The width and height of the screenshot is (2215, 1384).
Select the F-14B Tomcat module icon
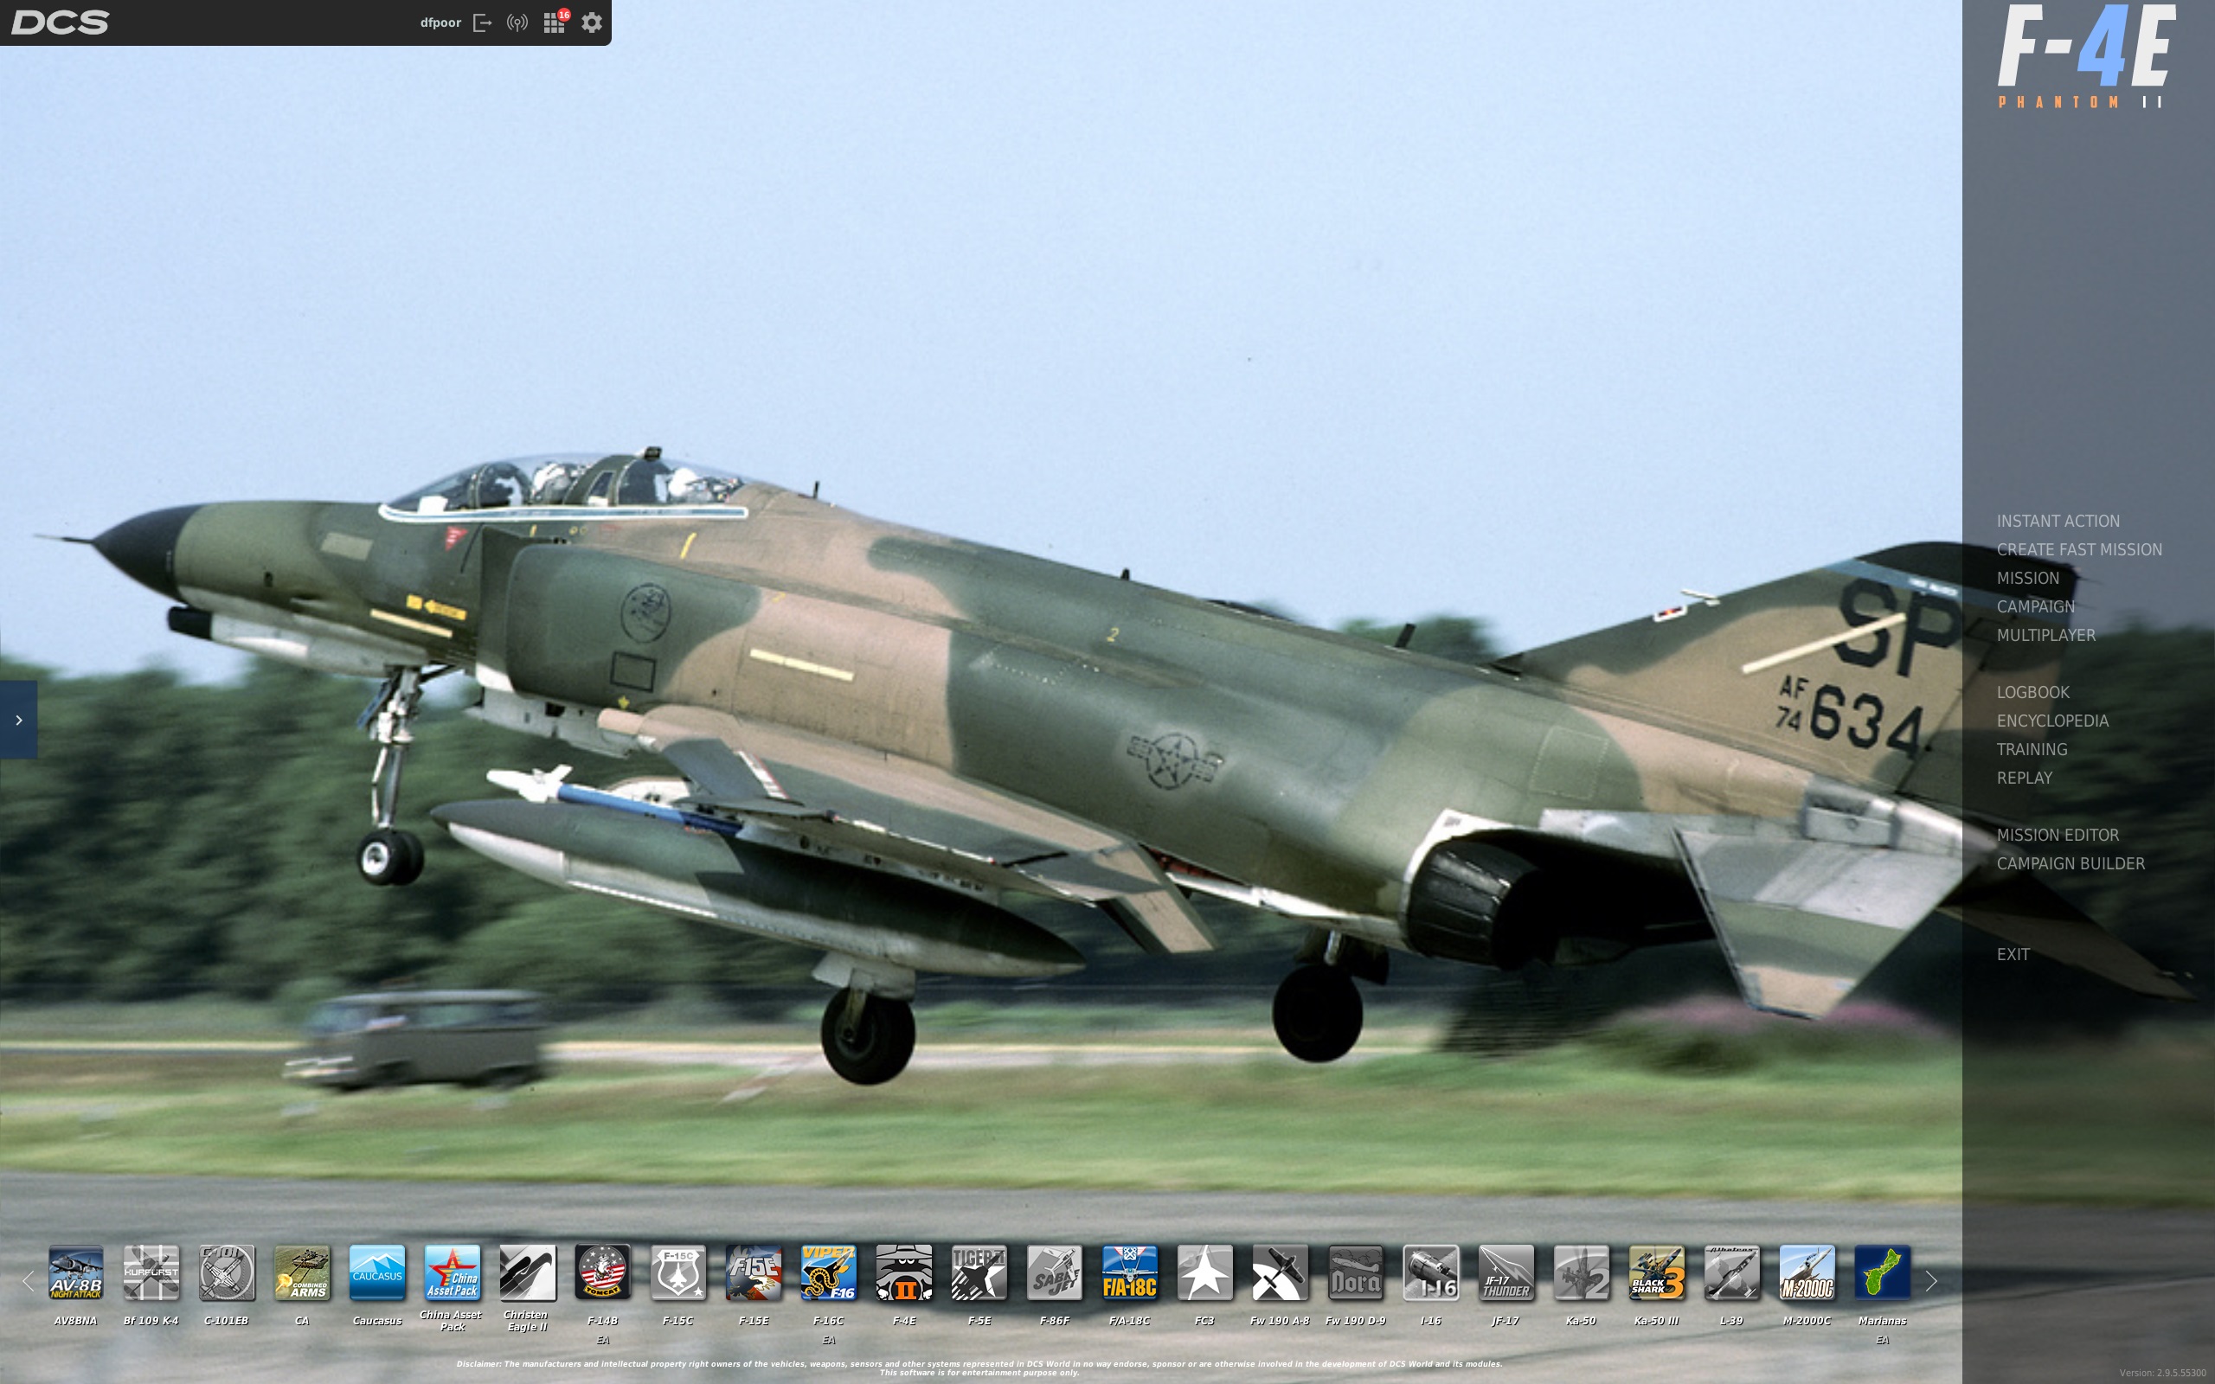(x=602, y=1272)
